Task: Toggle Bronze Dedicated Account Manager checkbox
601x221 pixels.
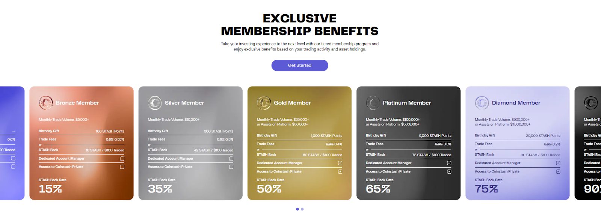Action: (x=122, y=159)
